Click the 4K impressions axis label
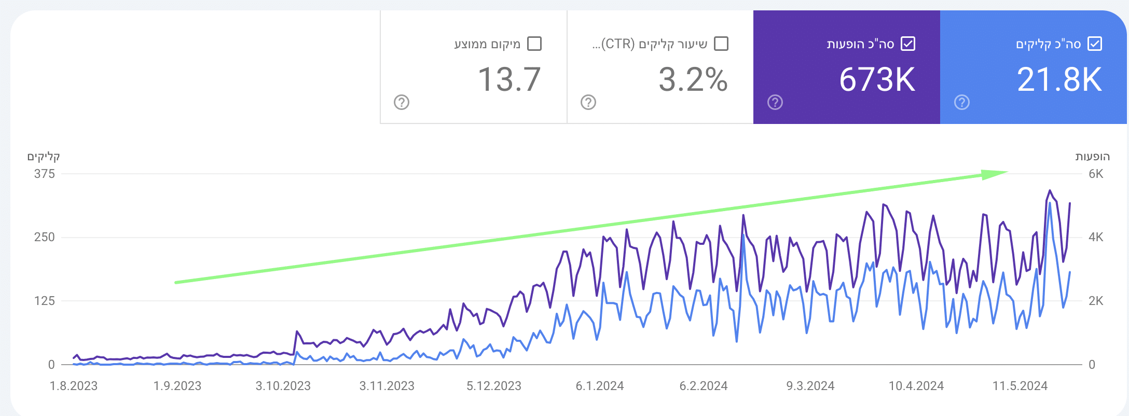 [x=1096, y=237]
